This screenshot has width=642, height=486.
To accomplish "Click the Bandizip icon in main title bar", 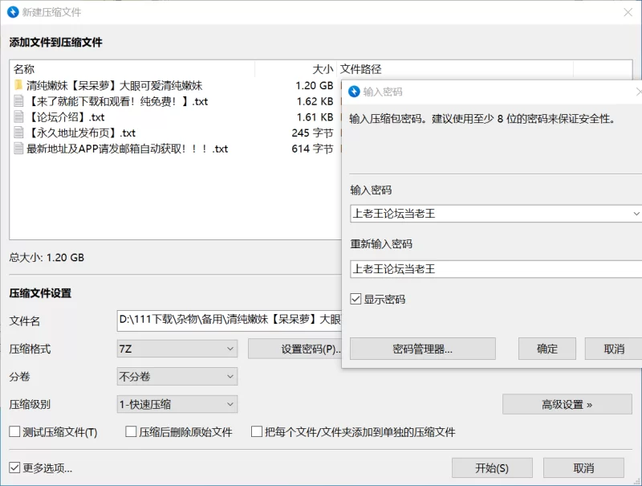I will 13,12.
